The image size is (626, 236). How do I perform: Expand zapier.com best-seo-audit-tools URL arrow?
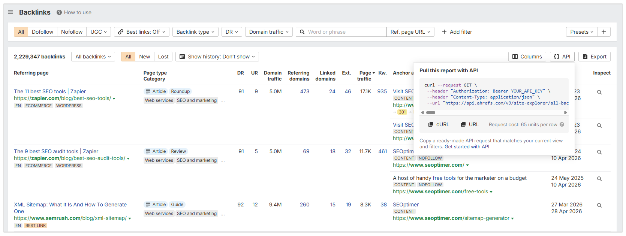(128, 158)
